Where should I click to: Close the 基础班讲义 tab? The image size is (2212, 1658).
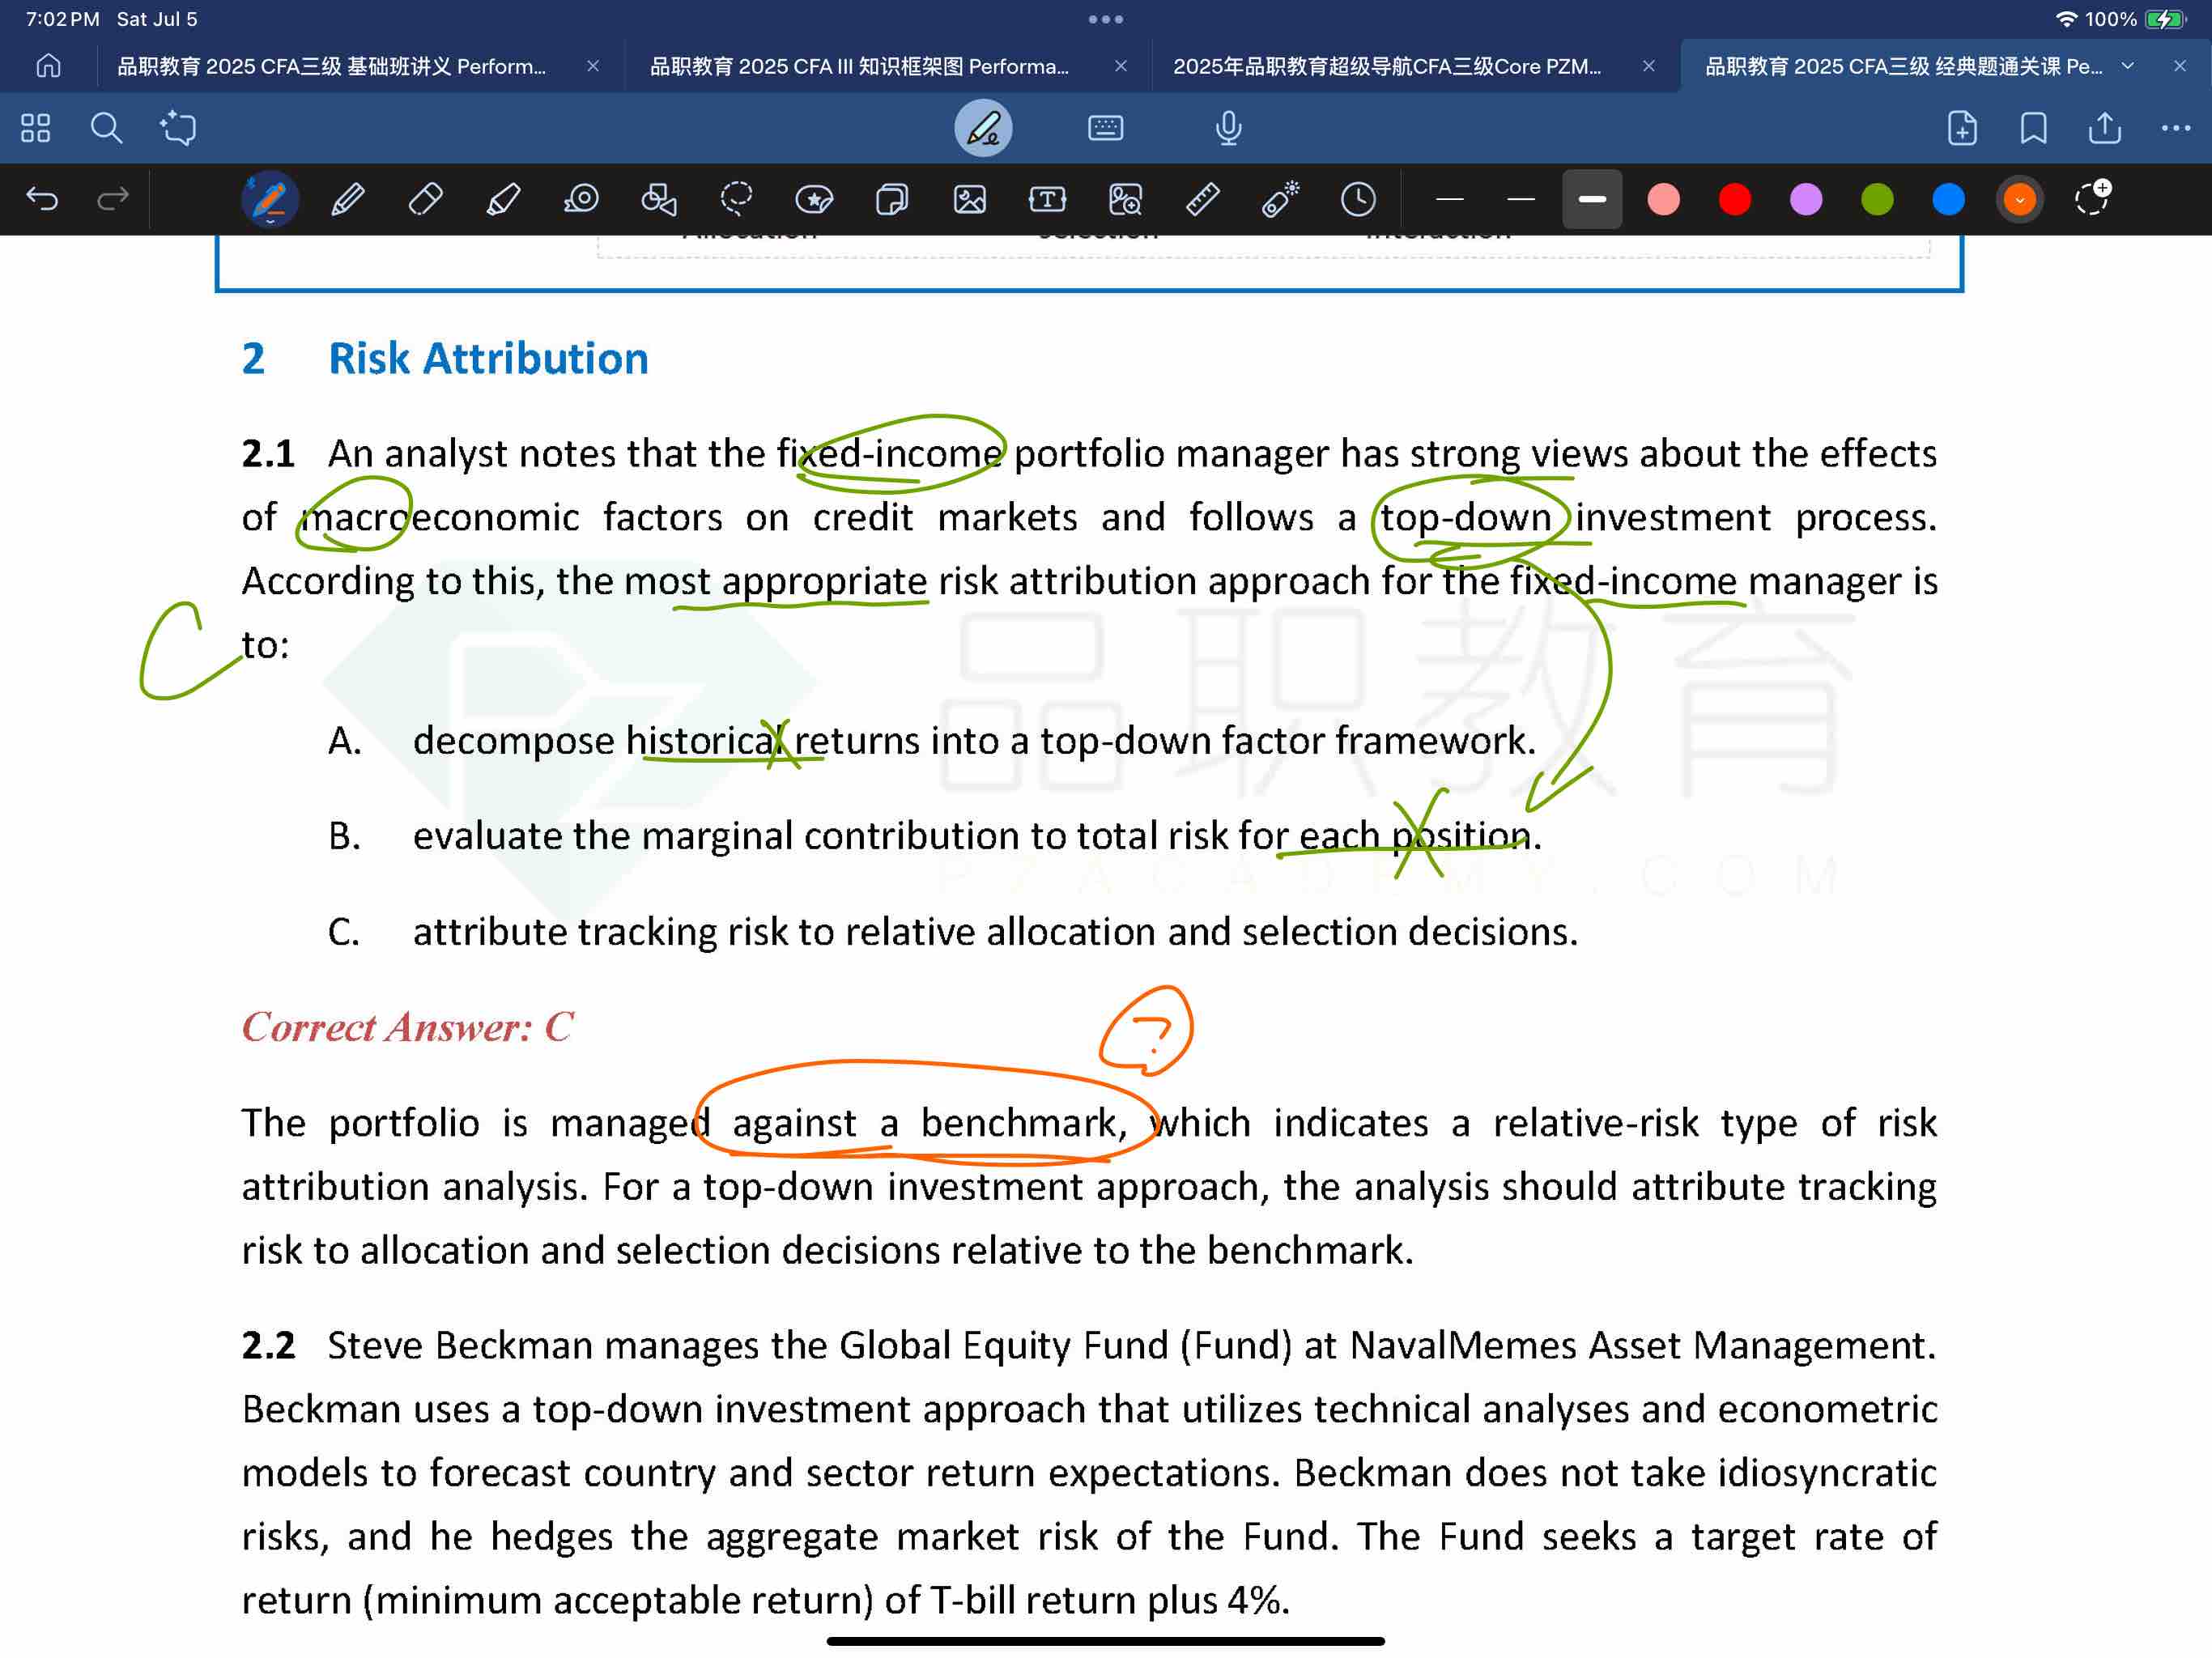coord(593,66)
